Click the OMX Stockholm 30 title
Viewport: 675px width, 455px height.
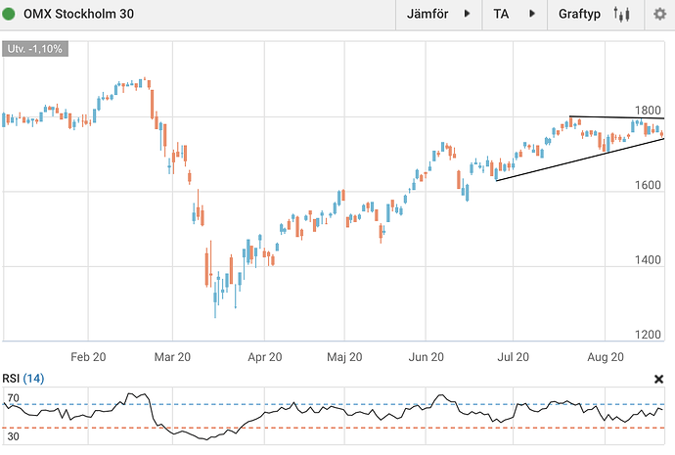[x=79, y=15]
